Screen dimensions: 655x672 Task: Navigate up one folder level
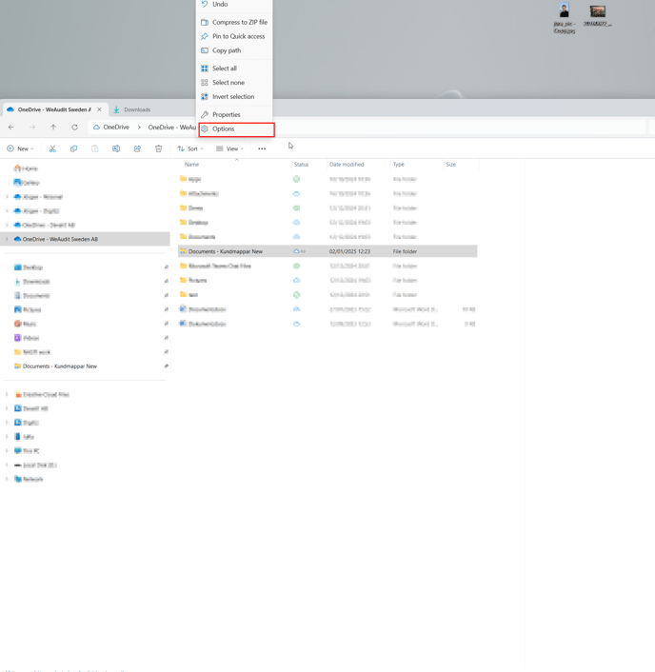pos(53,127)
